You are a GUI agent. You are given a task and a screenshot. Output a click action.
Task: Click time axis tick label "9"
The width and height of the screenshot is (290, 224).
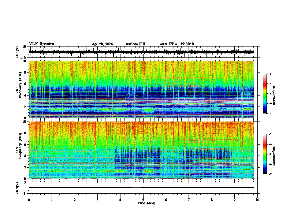click(x=234, y=200)
